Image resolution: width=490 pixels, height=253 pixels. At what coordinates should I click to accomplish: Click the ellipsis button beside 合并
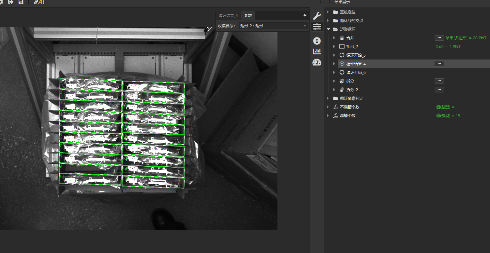[x=439, y=38]
